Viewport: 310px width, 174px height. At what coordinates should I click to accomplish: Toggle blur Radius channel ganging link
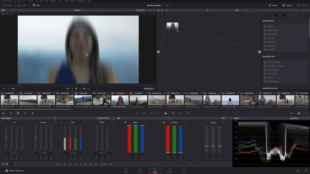[125, 122]
